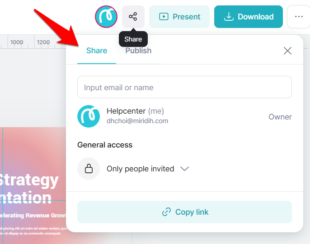Switch to the Publish tab
This screenshot has height=244, width=310.
138,51
